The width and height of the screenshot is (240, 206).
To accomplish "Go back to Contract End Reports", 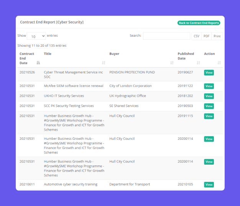I will 199,23.
